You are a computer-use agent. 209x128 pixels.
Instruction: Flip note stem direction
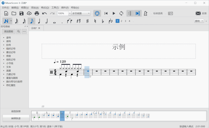tap(111, 21)
